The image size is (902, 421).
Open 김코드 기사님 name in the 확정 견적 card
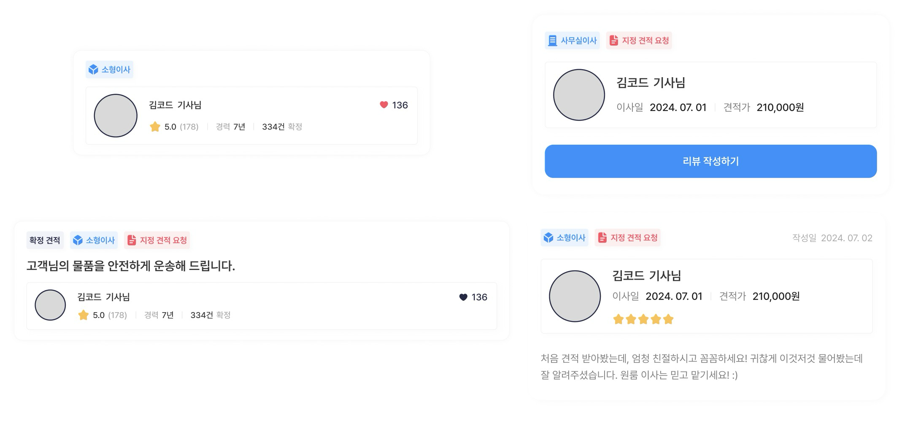coord(103,297)
